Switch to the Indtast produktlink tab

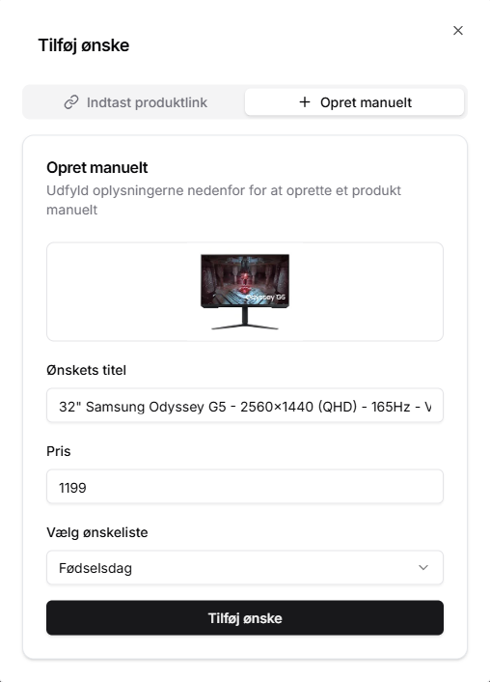click(136, 102)
